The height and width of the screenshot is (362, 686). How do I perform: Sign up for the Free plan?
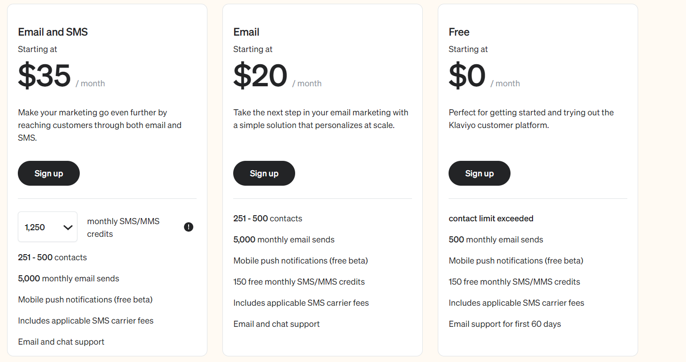click(480, 173)
